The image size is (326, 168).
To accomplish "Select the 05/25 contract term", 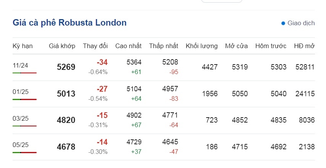I will pos(20,145).
